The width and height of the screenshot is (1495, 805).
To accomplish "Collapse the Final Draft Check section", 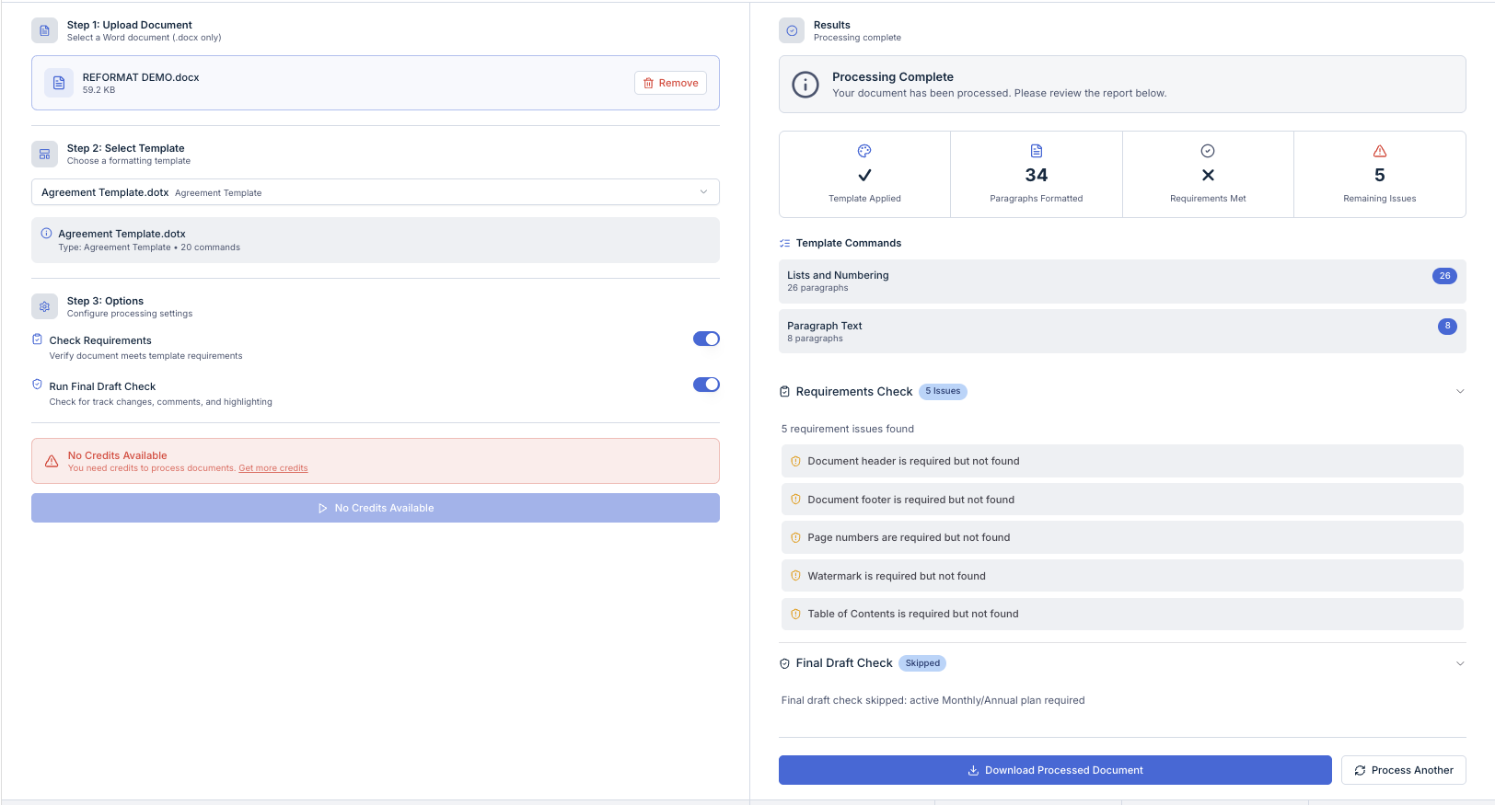I will coord(1459,663).
